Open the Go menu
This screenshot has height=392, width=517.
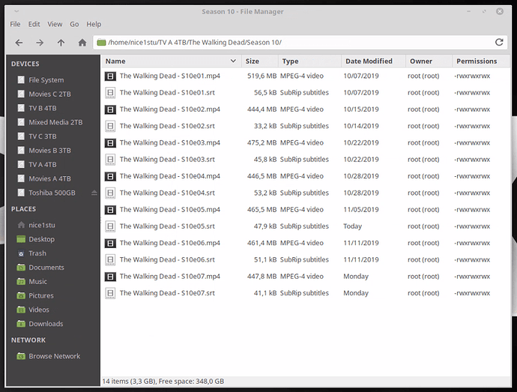pyautogui.click(x=74, y=24)
